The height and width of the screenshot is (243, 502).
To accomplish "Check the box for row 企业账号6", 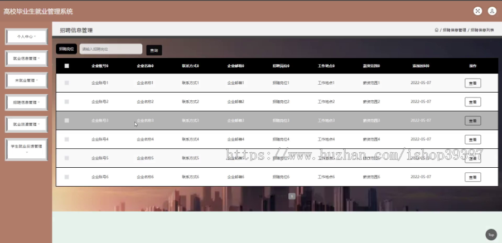I will coord(66,177).
